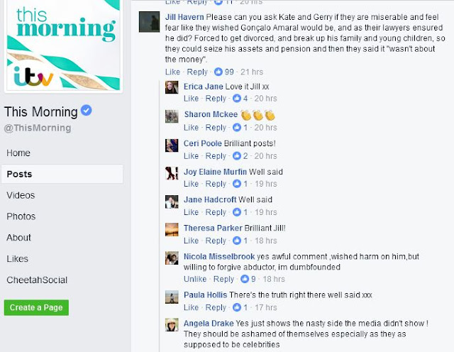
Task: Select the Posts tab in sidebar
Action: pyautogui.click(x=62, y=174)
